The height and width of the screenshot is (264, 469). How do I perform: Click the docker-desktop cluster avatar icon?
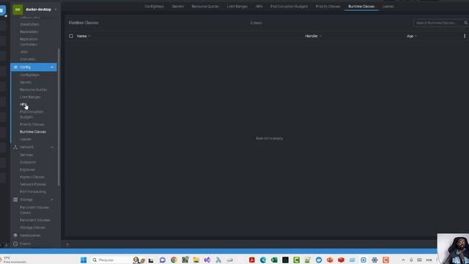[18, 10]
